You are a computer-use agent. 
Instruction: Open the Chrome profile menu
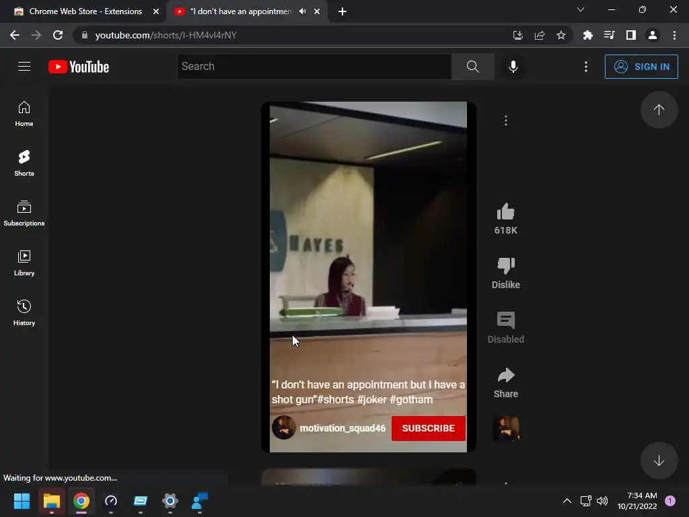point(653,35)
